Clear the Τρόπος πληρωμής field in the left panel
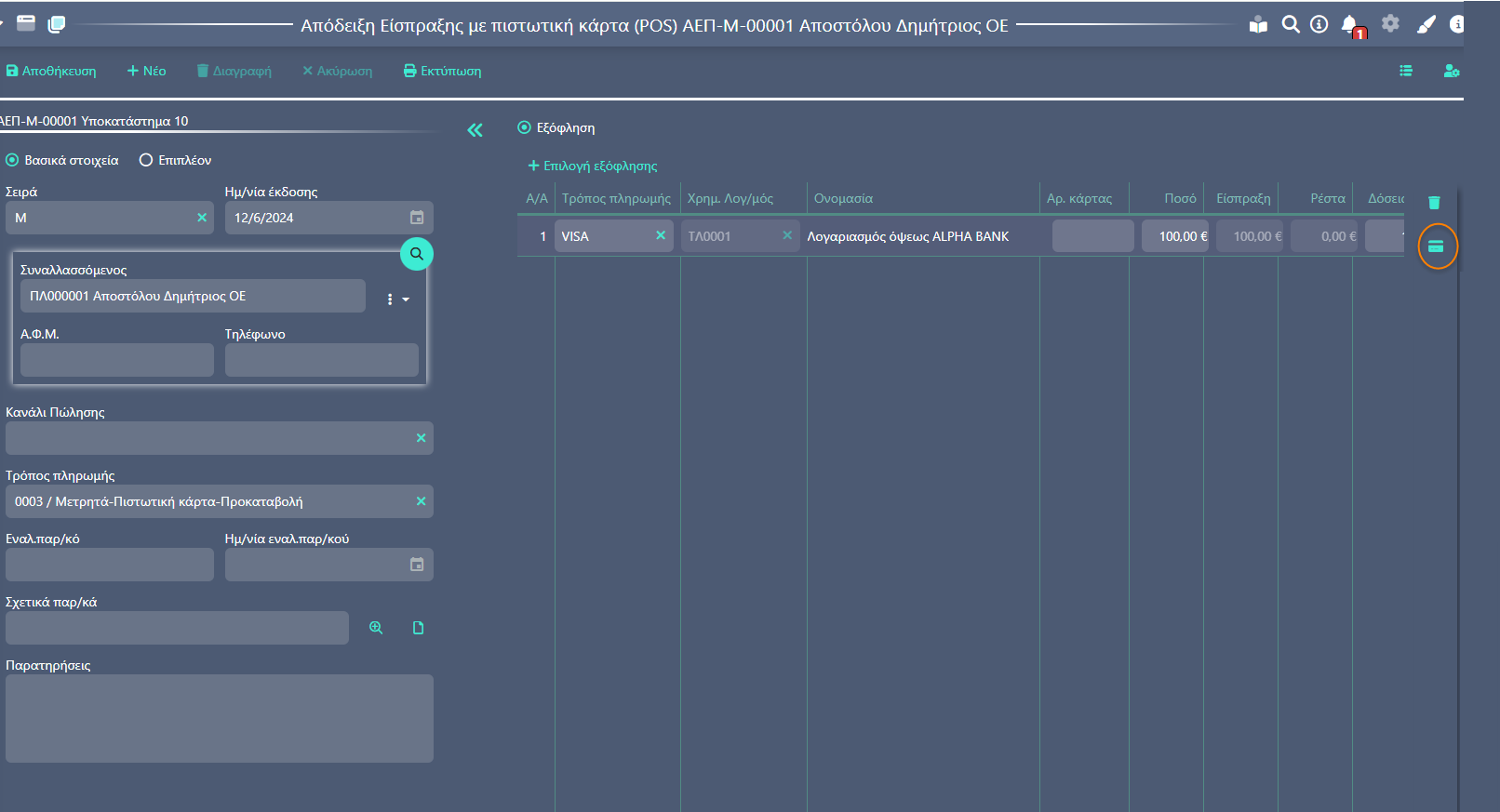Screen dimensions: 1500x812 click(421, 501)
